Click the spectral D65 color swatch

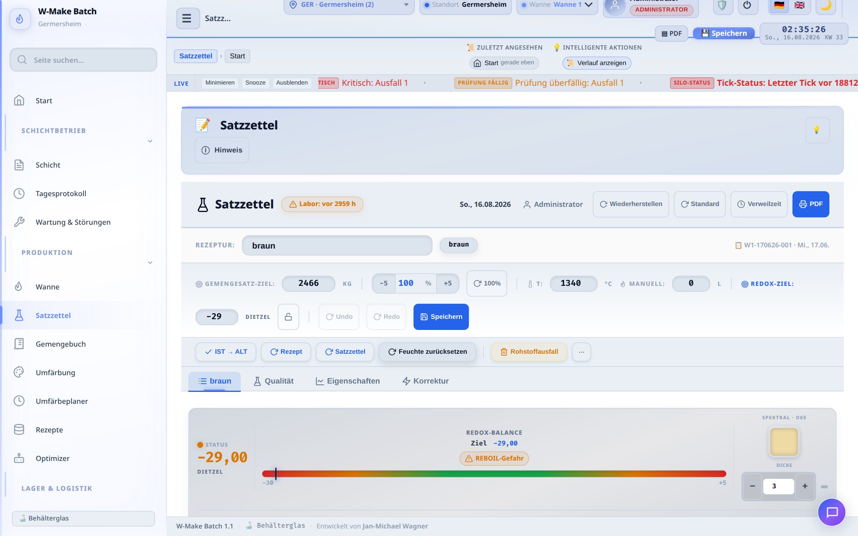coord(784,442)
